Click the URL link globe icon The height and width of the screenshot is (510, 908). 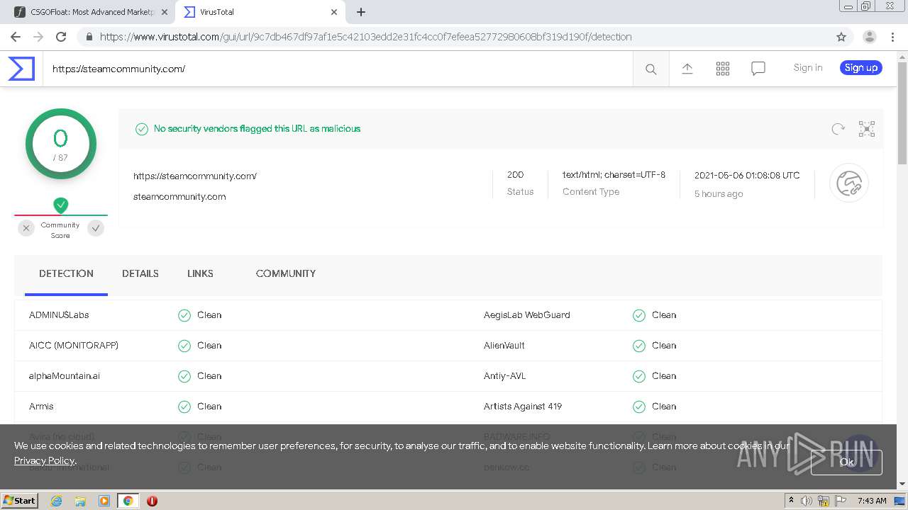[x=849, y=183]
